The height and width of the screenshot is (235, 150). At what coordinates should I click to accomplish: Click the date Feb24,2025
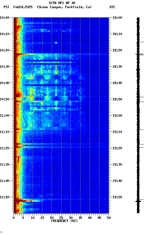(x=23, y=7)
